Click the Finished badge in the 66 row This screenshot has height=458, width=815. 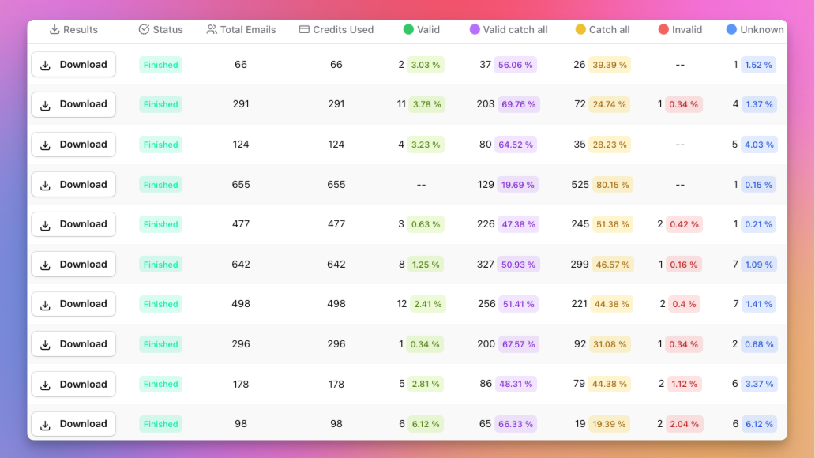coord(160,65)
